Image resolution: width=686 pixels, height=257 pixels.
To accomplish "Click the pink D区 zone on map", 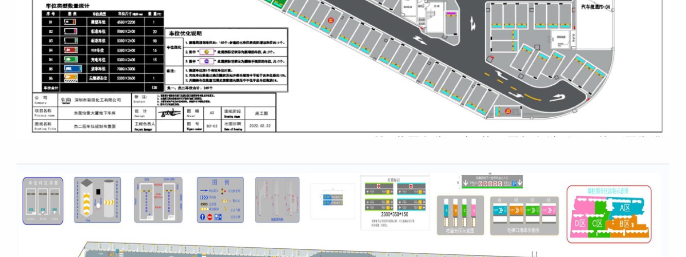I will 579,223.
